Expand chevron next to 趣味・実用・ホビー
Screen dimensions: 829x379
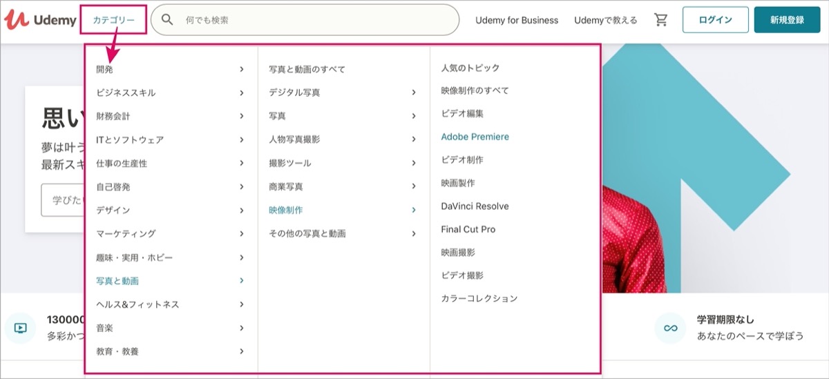242,257
